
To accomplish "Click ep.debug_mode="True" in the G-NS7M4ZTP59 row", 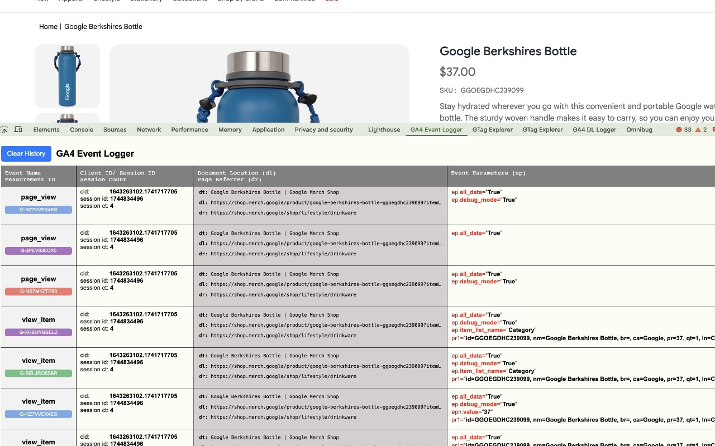I will (484, 282).
